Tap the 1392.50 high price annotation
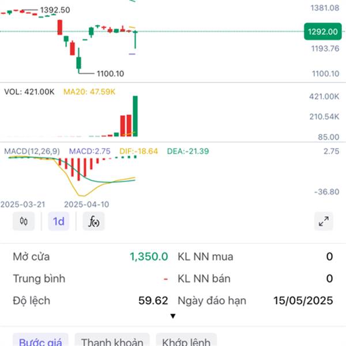Viewport: 346px width, 346px height. 55,10
